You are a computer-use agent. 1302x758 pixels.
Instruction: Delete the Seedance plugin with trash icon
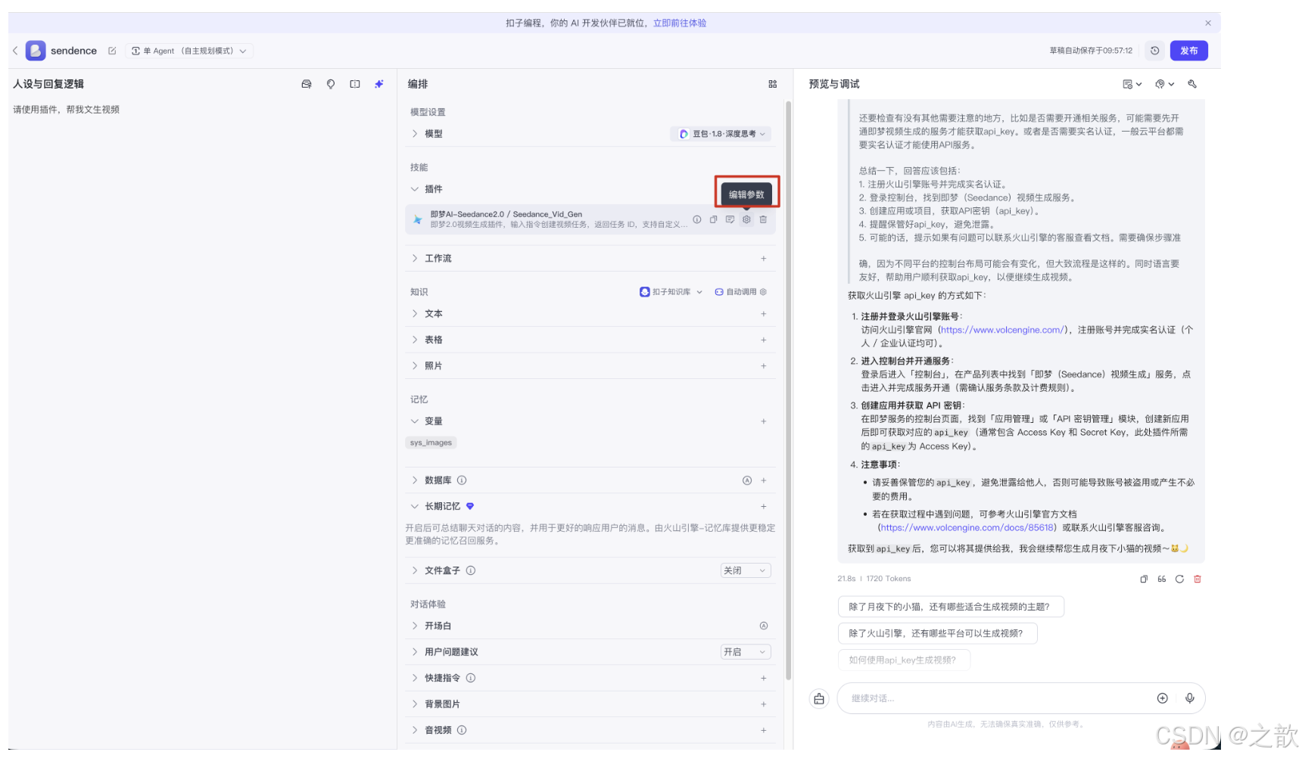coord(763,219)
